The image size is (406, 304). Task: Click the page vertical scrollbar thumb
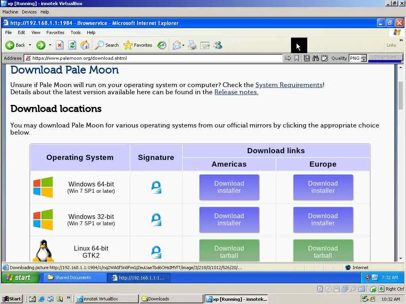tap(400, 96)
